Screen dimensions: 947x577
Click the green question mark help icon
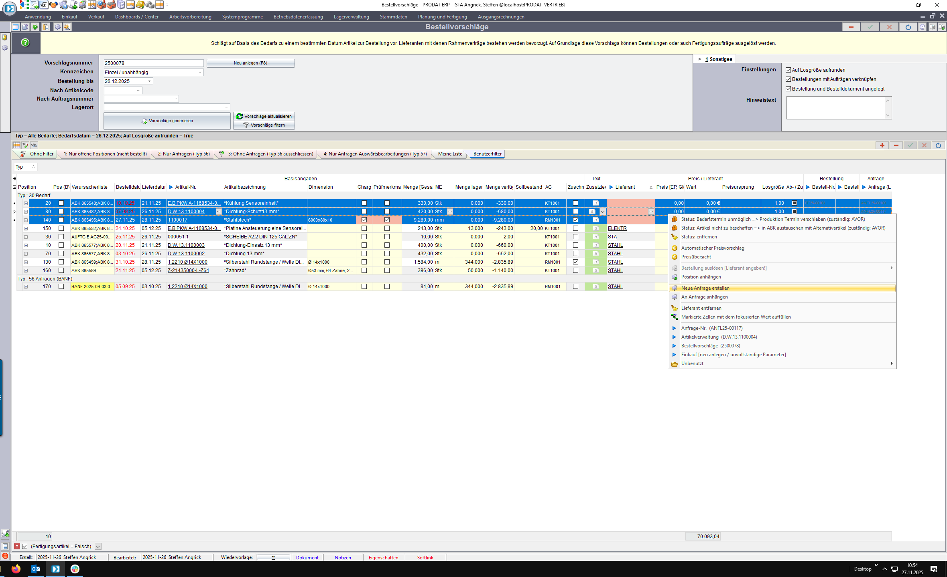[25, 42]
